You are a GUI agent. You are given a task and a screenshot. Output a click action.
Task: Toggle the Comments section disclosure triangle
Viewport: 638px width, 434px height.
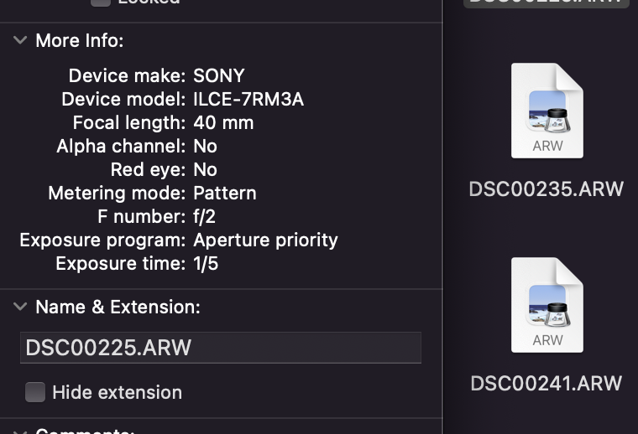click(x=20, y=431)
